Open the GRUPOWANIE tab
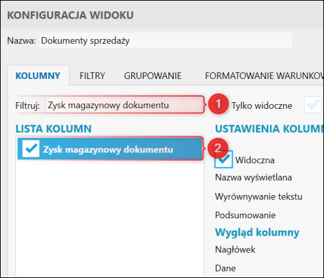 (152, 76)
